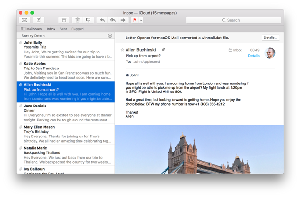
Task: Click paperclip icon on Katie Abeles row
Action: pyautogui.click(x=21, y=63)
